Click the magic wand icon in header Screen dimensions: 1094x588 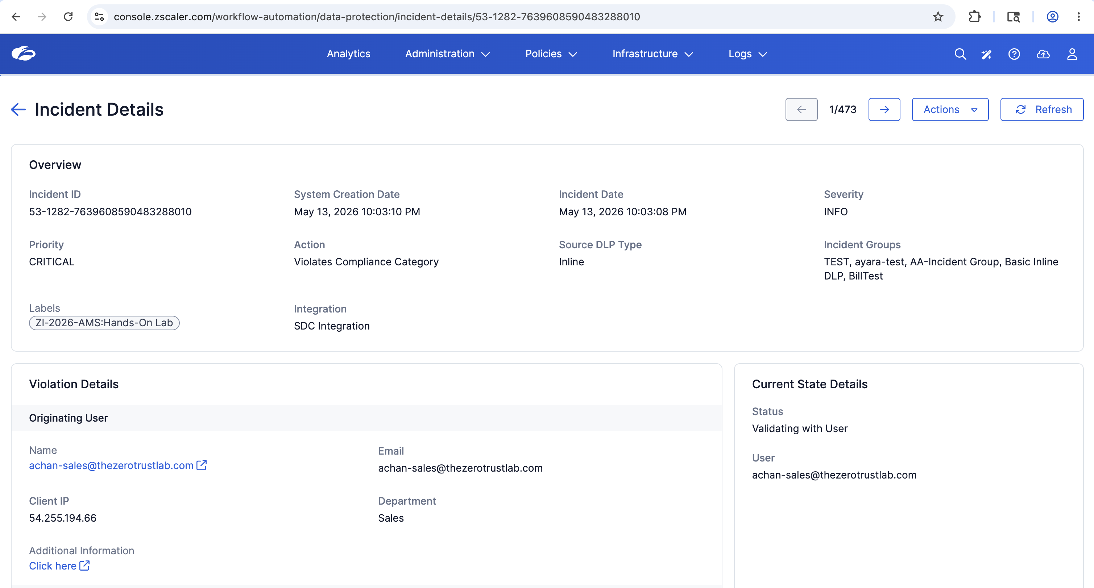pos(987,54)
